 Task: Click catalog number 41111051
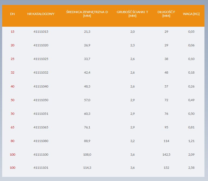[41, 114]
